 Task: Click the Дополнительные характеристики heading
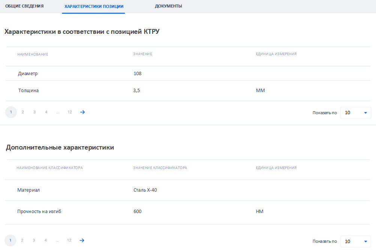point(60,147)
